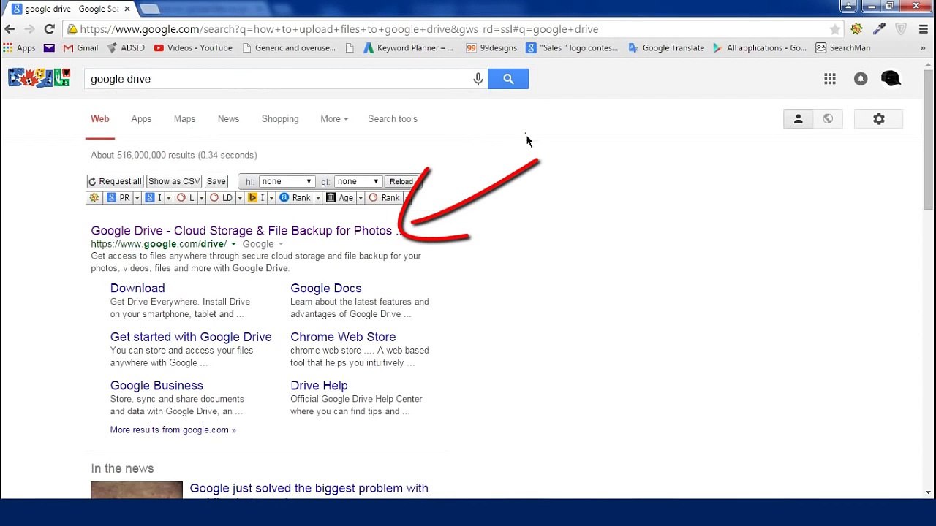Expand the PR parameter dropdown arrow
Image resolution: width=936 pixels, height=526 pixels.
[x=137, y=198]
